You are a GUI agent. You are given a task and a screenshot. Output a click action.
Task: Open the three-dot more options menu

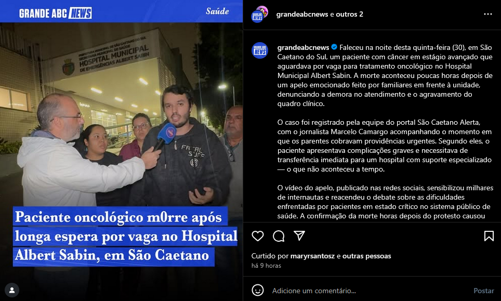[x=488, y=14]
